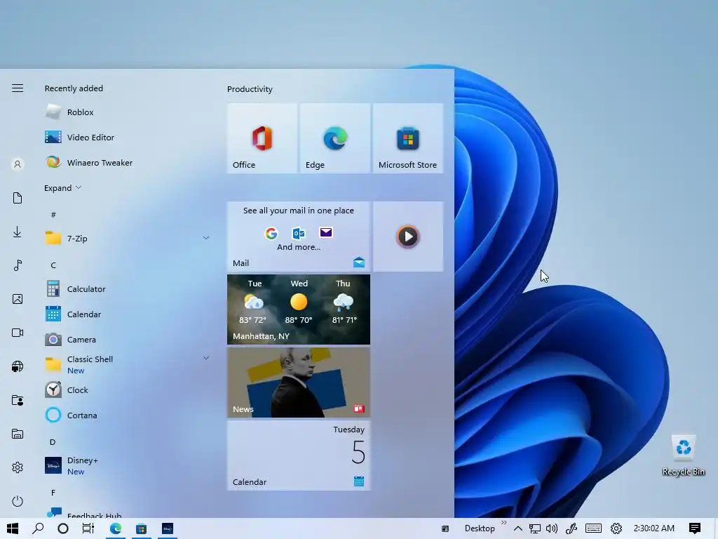
Task: Expand the 7-Zip folder chevron
Action: [x=206, y=239]
